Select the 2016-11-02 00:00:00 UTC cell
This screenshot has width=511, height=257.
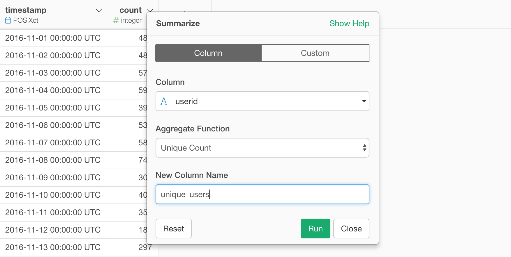coord(53,56)
